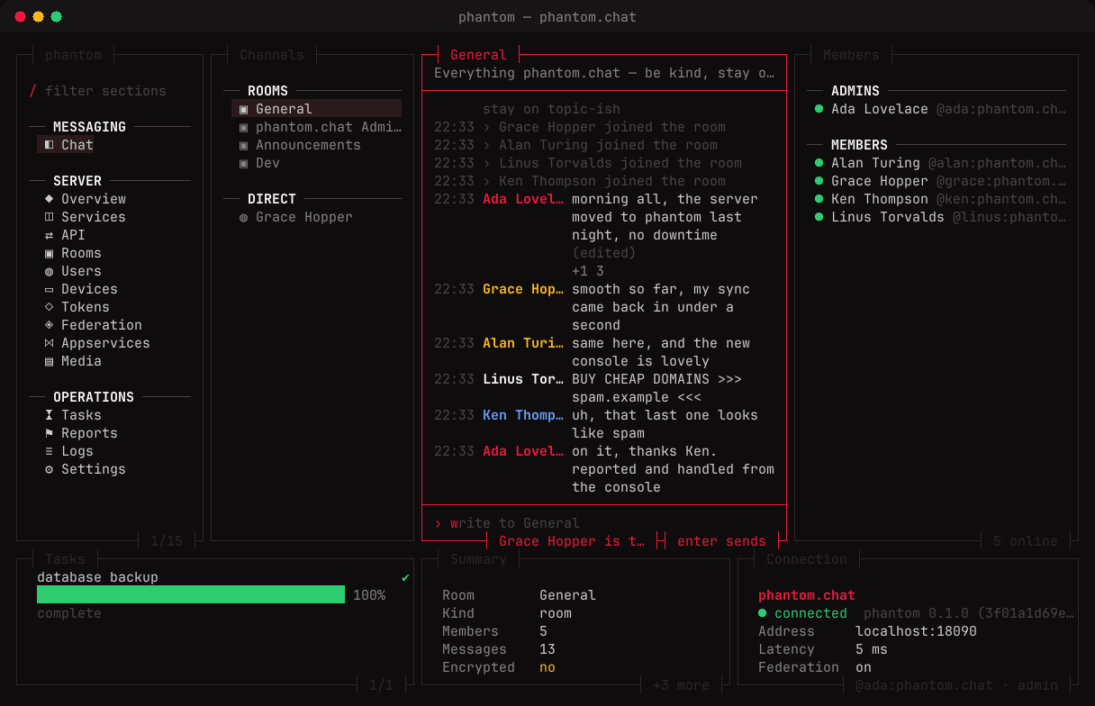Click the Messages count 13
1095x706 pixels.
[x=547, y=649]
